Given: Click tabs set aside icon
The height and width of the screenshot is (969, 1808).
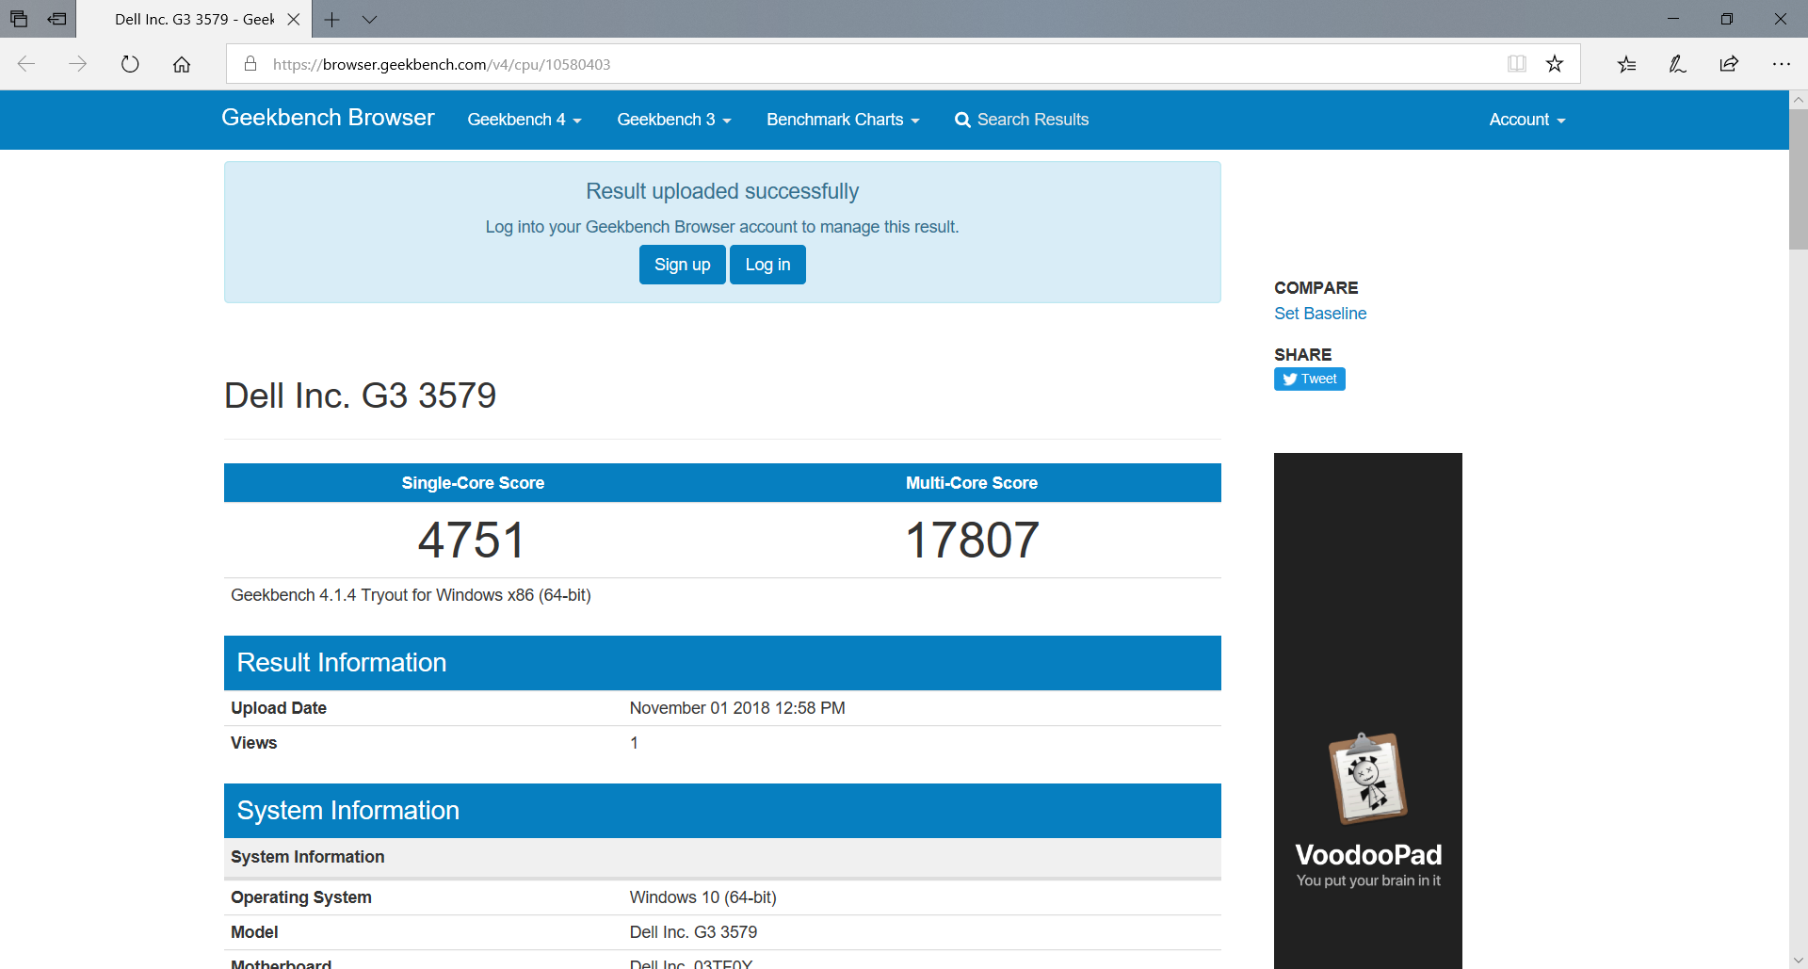Looking at the screenshot, I should 19,19.
